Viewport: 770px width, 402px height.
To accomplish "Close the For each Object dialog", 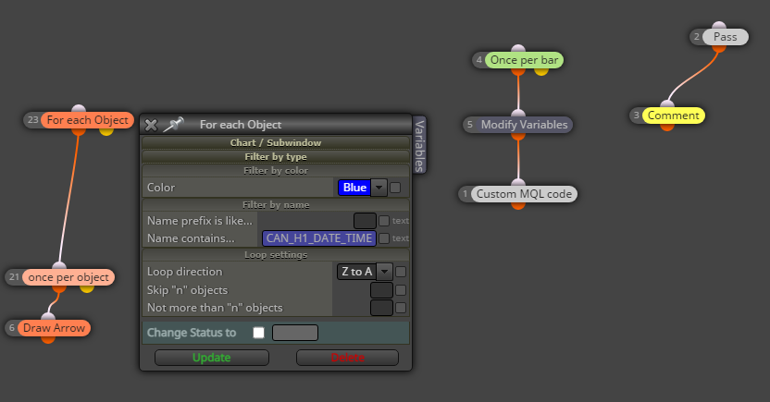I will click(x=151, y=125).
